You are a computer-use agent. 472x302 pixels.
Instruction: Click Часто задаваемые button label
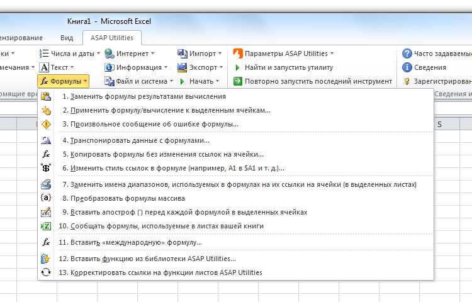[443, 53]
